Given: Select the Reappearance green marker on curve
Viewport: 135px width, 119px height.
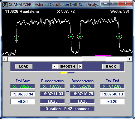Looking at the screenshot, I should tap(80, 36).
